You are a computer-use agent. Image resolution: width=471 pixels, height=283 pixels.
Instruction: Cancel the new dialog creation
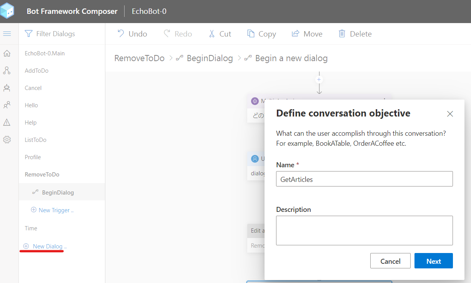[x=390, y=261]
